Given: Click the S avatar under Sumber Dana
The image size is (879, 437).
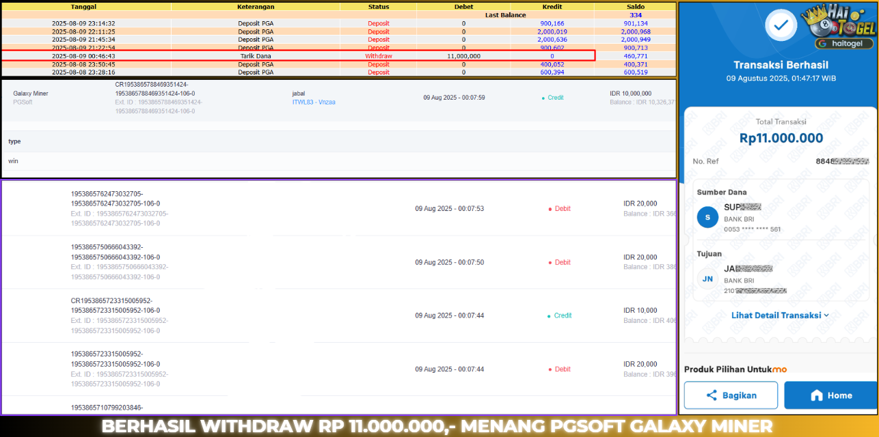Looking at the screenshot, I should pyautogui.click(x=707, y=217).
